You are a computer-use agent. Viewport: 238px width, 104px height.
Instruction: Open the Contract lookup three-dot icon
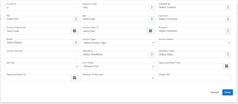click(x=228, y=19)
